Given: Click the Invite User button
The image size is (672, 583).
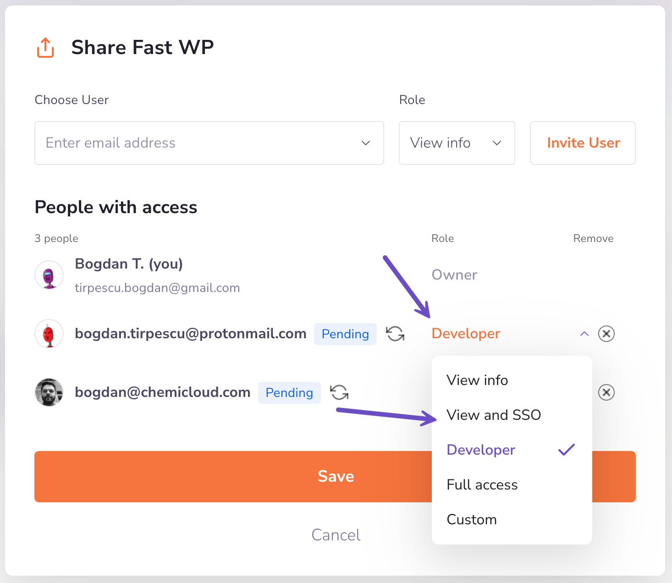Looking at the screenshot, I should (x=583, y=143).
